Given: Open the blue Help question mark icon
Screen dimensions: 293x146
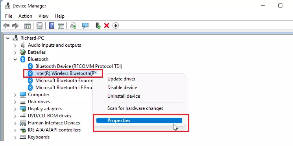Looking at the screenshot, I should pyautogui.click(x=52, y=26).
